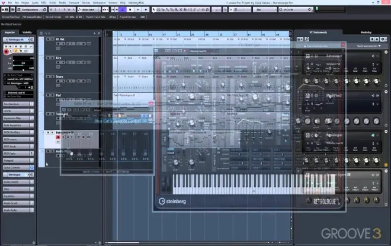Screen dimensions: 391x246
Task: Open the Project menu
Action: [x=25, y=3]
